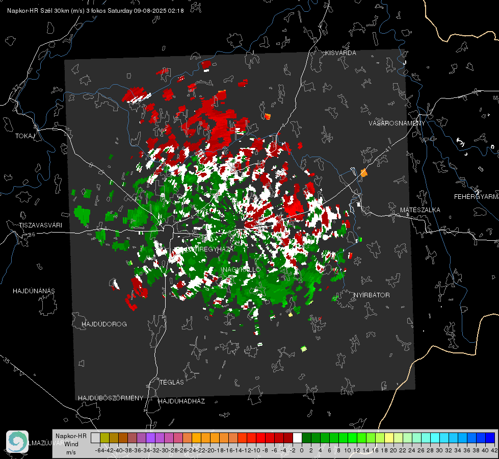The height and width of the screenshot is (459, 499).
Task: Click the NAGYKÁLLÓ town label
Action: click(x=242, y=269)
